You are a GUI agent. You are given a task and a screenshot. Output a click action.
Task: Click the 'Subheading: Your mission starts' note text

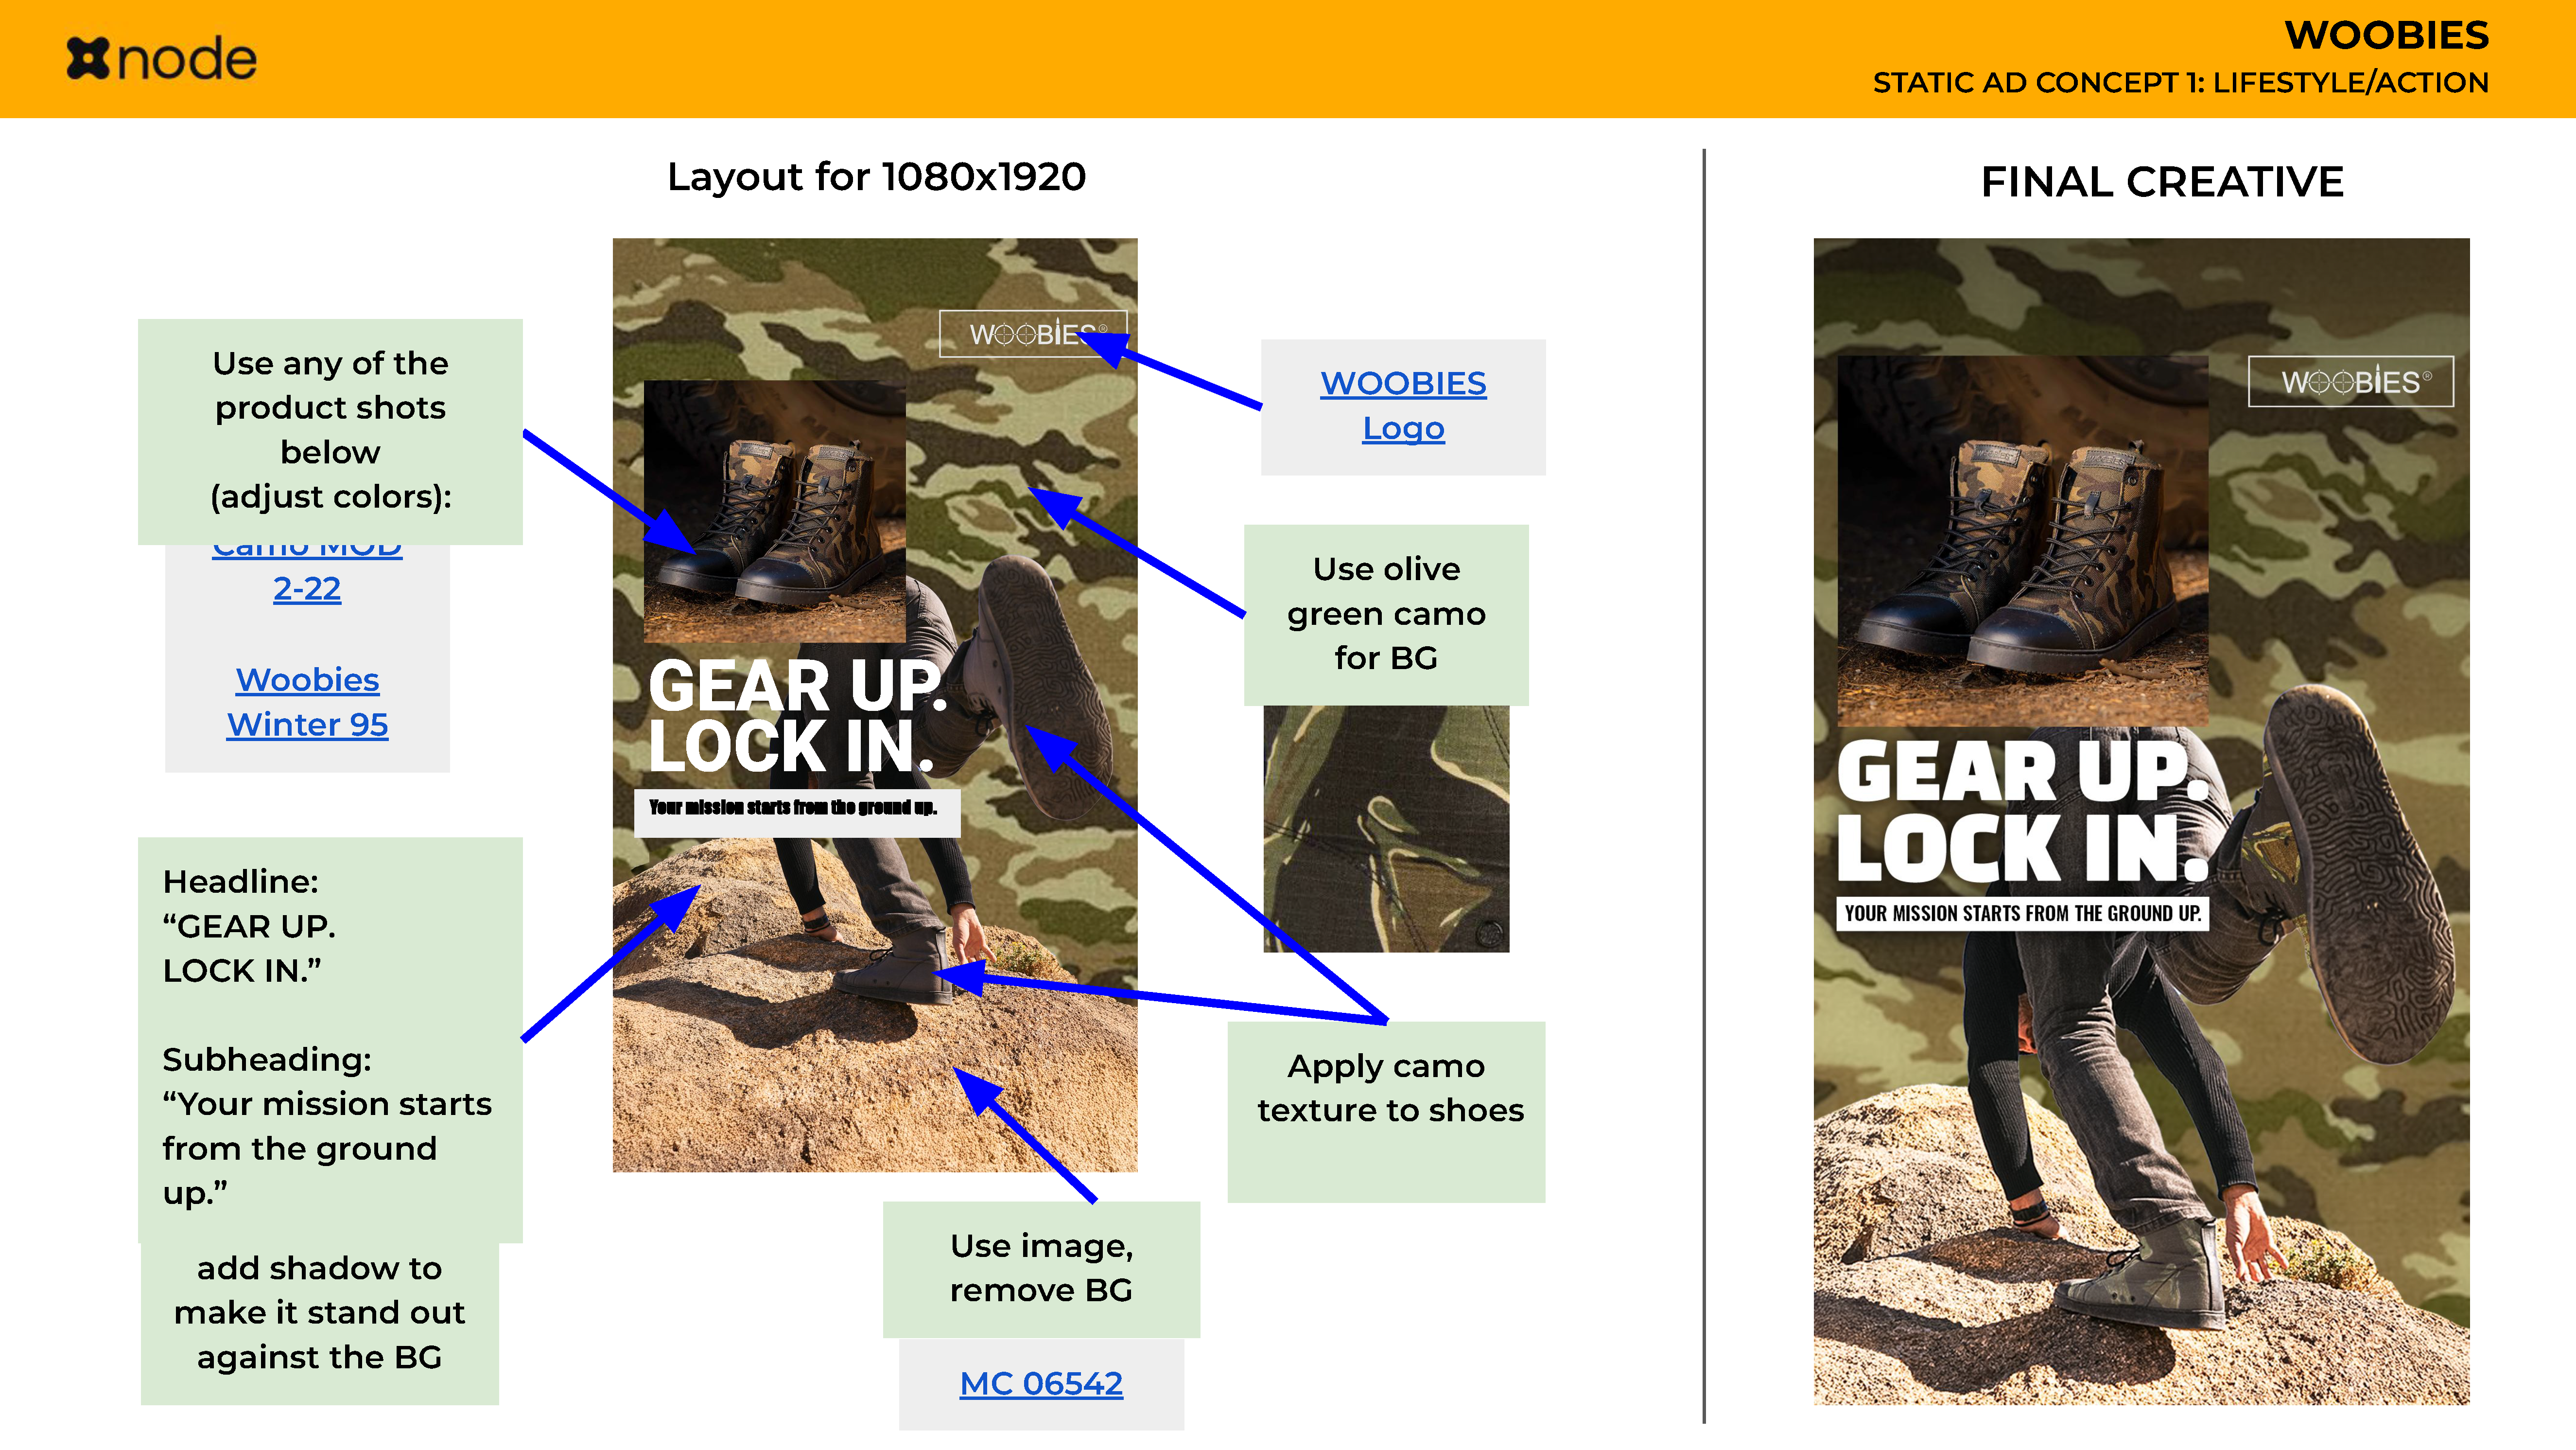[x=327, y=1126]
